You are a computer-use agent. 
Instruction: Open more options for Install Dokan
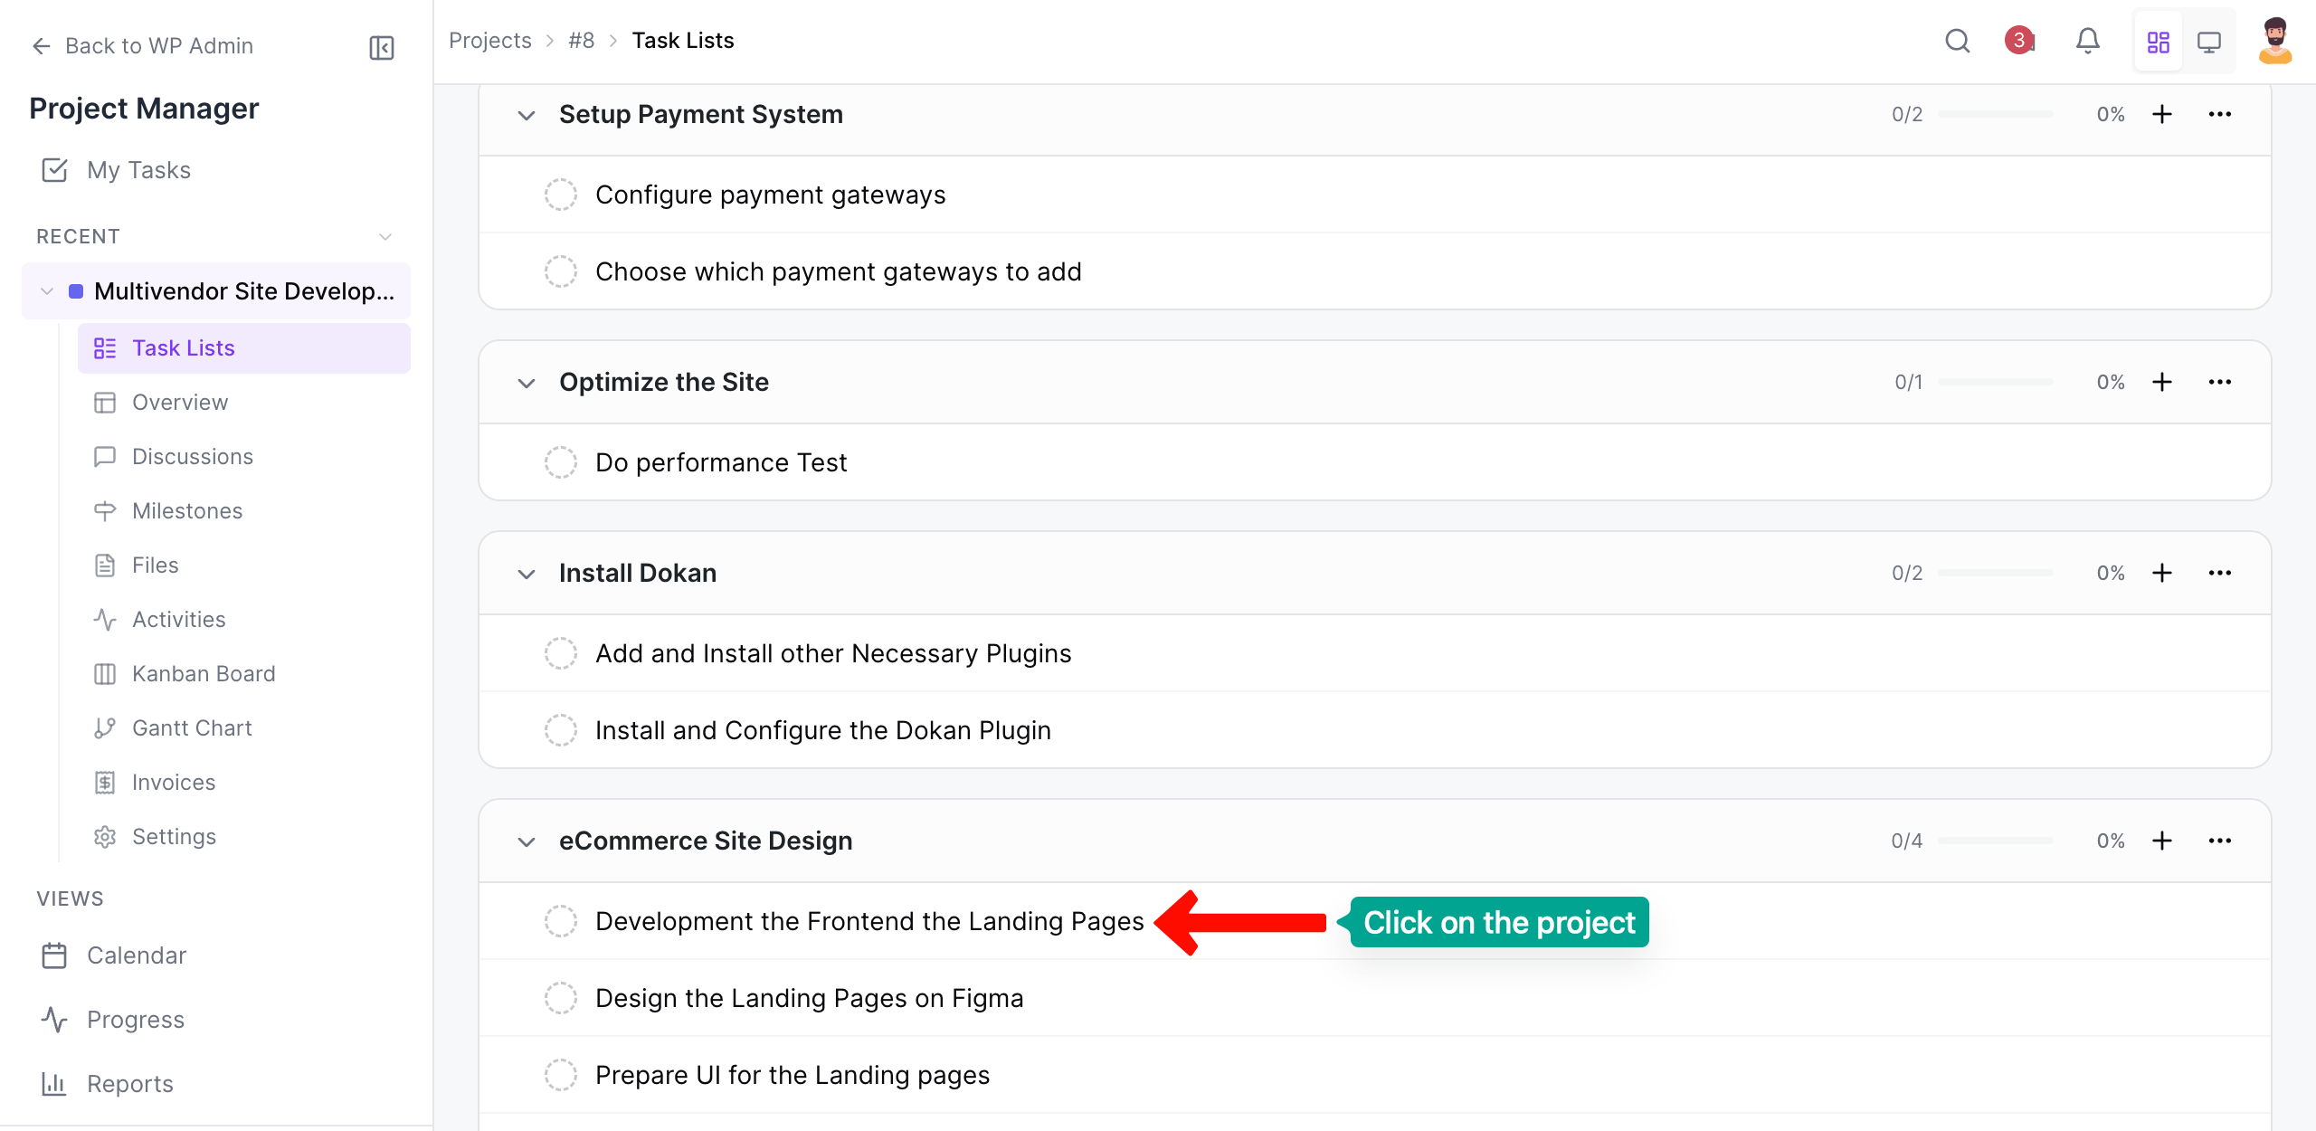pyautogui.click(x=2219, y=573)
